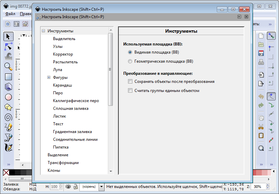This screenshot has width=279, height=194.
Task: Select the Rectangle tool
Action: [x=8, y=77]
